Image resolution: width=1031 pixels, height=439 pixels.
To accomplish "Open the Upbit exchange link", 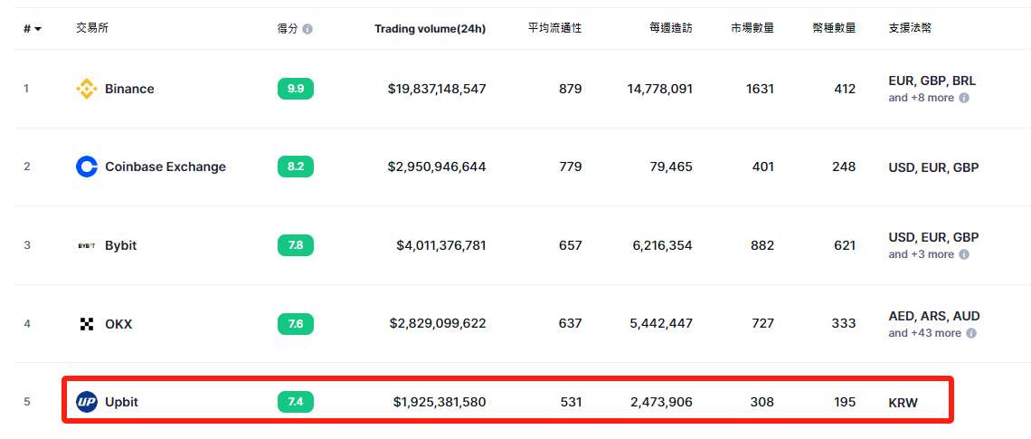I will [122, 402].
